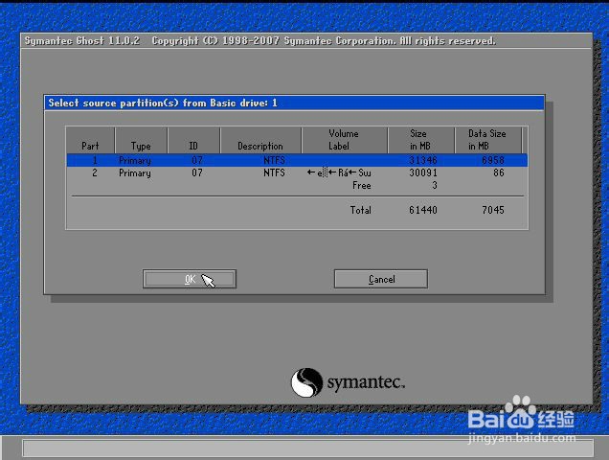The height and width of the screenshot is (460, 609).
Task: Click NTFS description in partition 2 row
Action: (274, 172)
